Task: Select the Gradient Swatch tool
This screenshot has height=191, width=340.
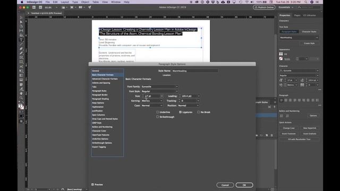Action: point(21,75)
